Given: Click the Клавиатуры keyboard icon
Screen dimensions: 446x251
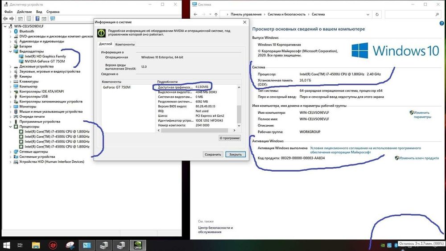Looking at the screenshot, I should pyautogui.click(x=16, y=81).
